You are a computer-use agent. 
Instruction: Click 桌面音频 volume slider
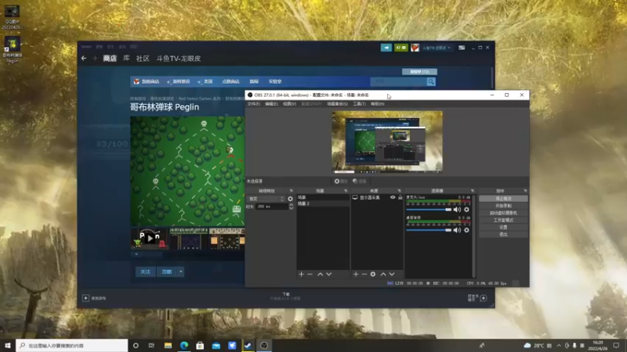(x=428, y=230)
